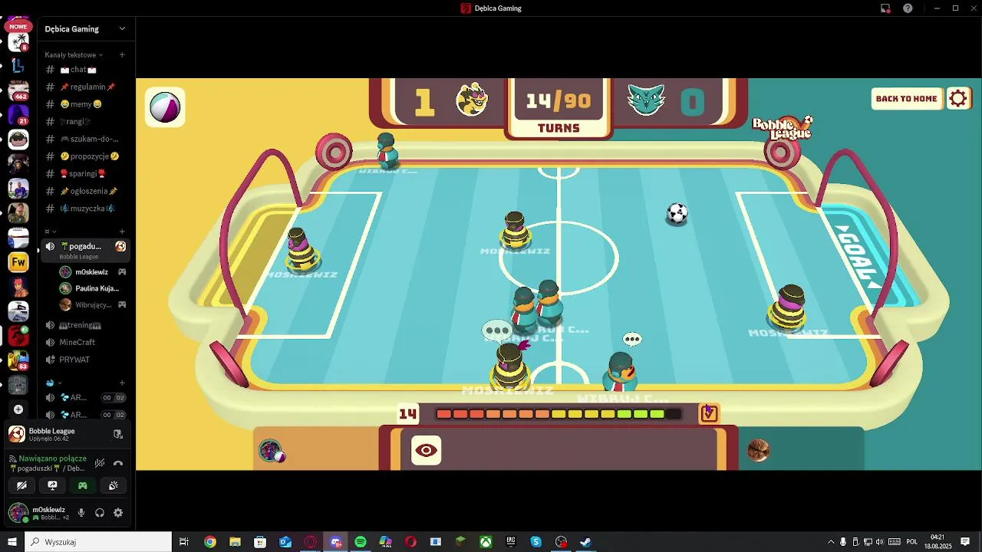
Task: Click the green activity controller button
Action: coord(83,485)
